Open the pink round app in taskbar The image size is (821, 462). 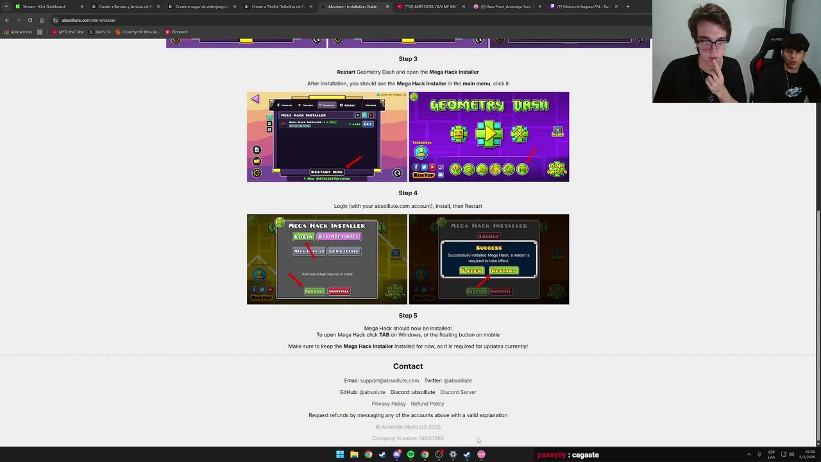(481, 455)
